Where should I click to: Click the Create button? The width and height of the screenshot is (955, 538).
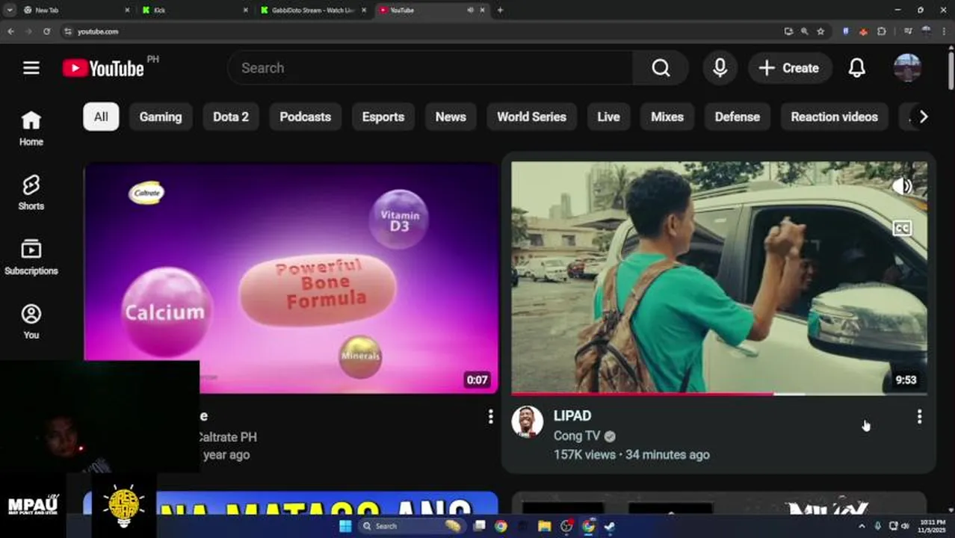coord(790,68)
